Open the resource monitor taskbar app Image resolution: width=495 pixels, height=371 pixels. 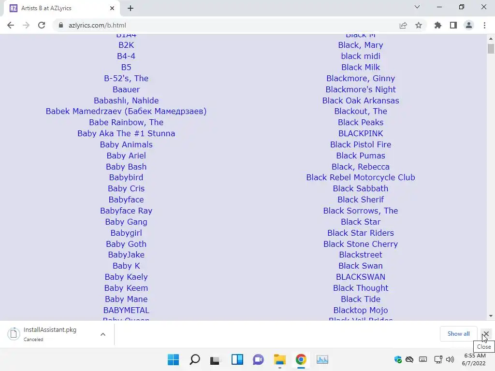(322, 359)
